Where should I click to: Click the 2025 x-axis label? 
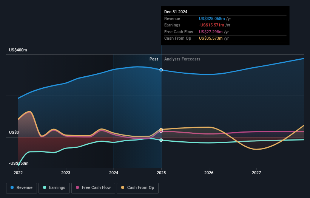tap(161, 173)
